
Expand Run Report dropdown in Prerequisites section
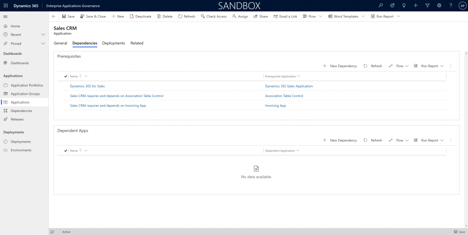point(441,66)
